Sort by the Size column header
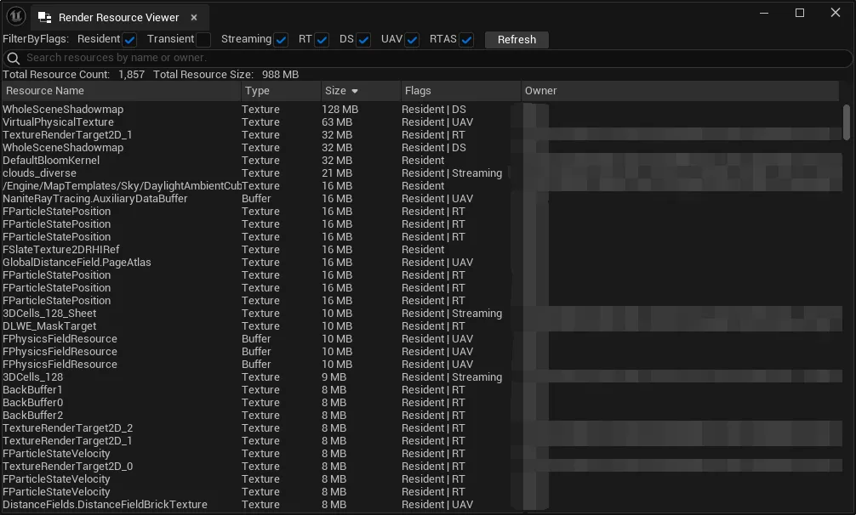Viewport: 856px width, 515px height. pyautogui.click(x=361, y=91)
